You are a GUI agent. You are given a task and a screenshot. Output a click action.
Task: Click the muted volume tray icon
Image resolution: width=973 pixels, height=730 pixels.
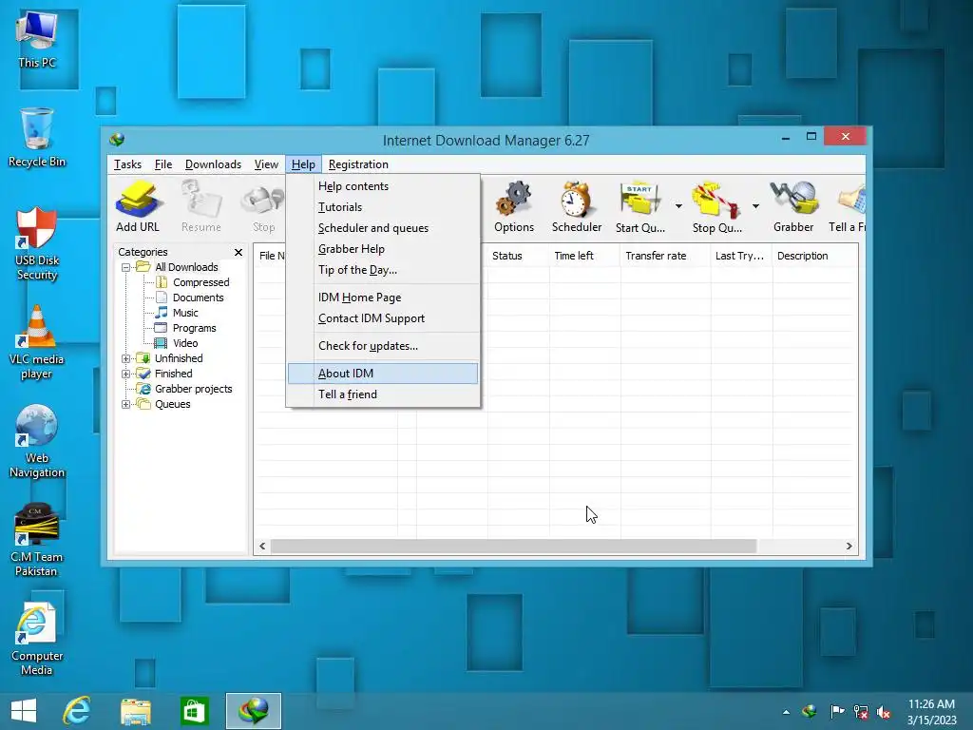(x=884, y=712)
